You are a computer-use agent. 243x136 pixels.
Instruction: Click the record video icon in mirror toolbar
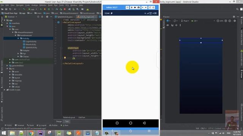(x=135, y=8)
